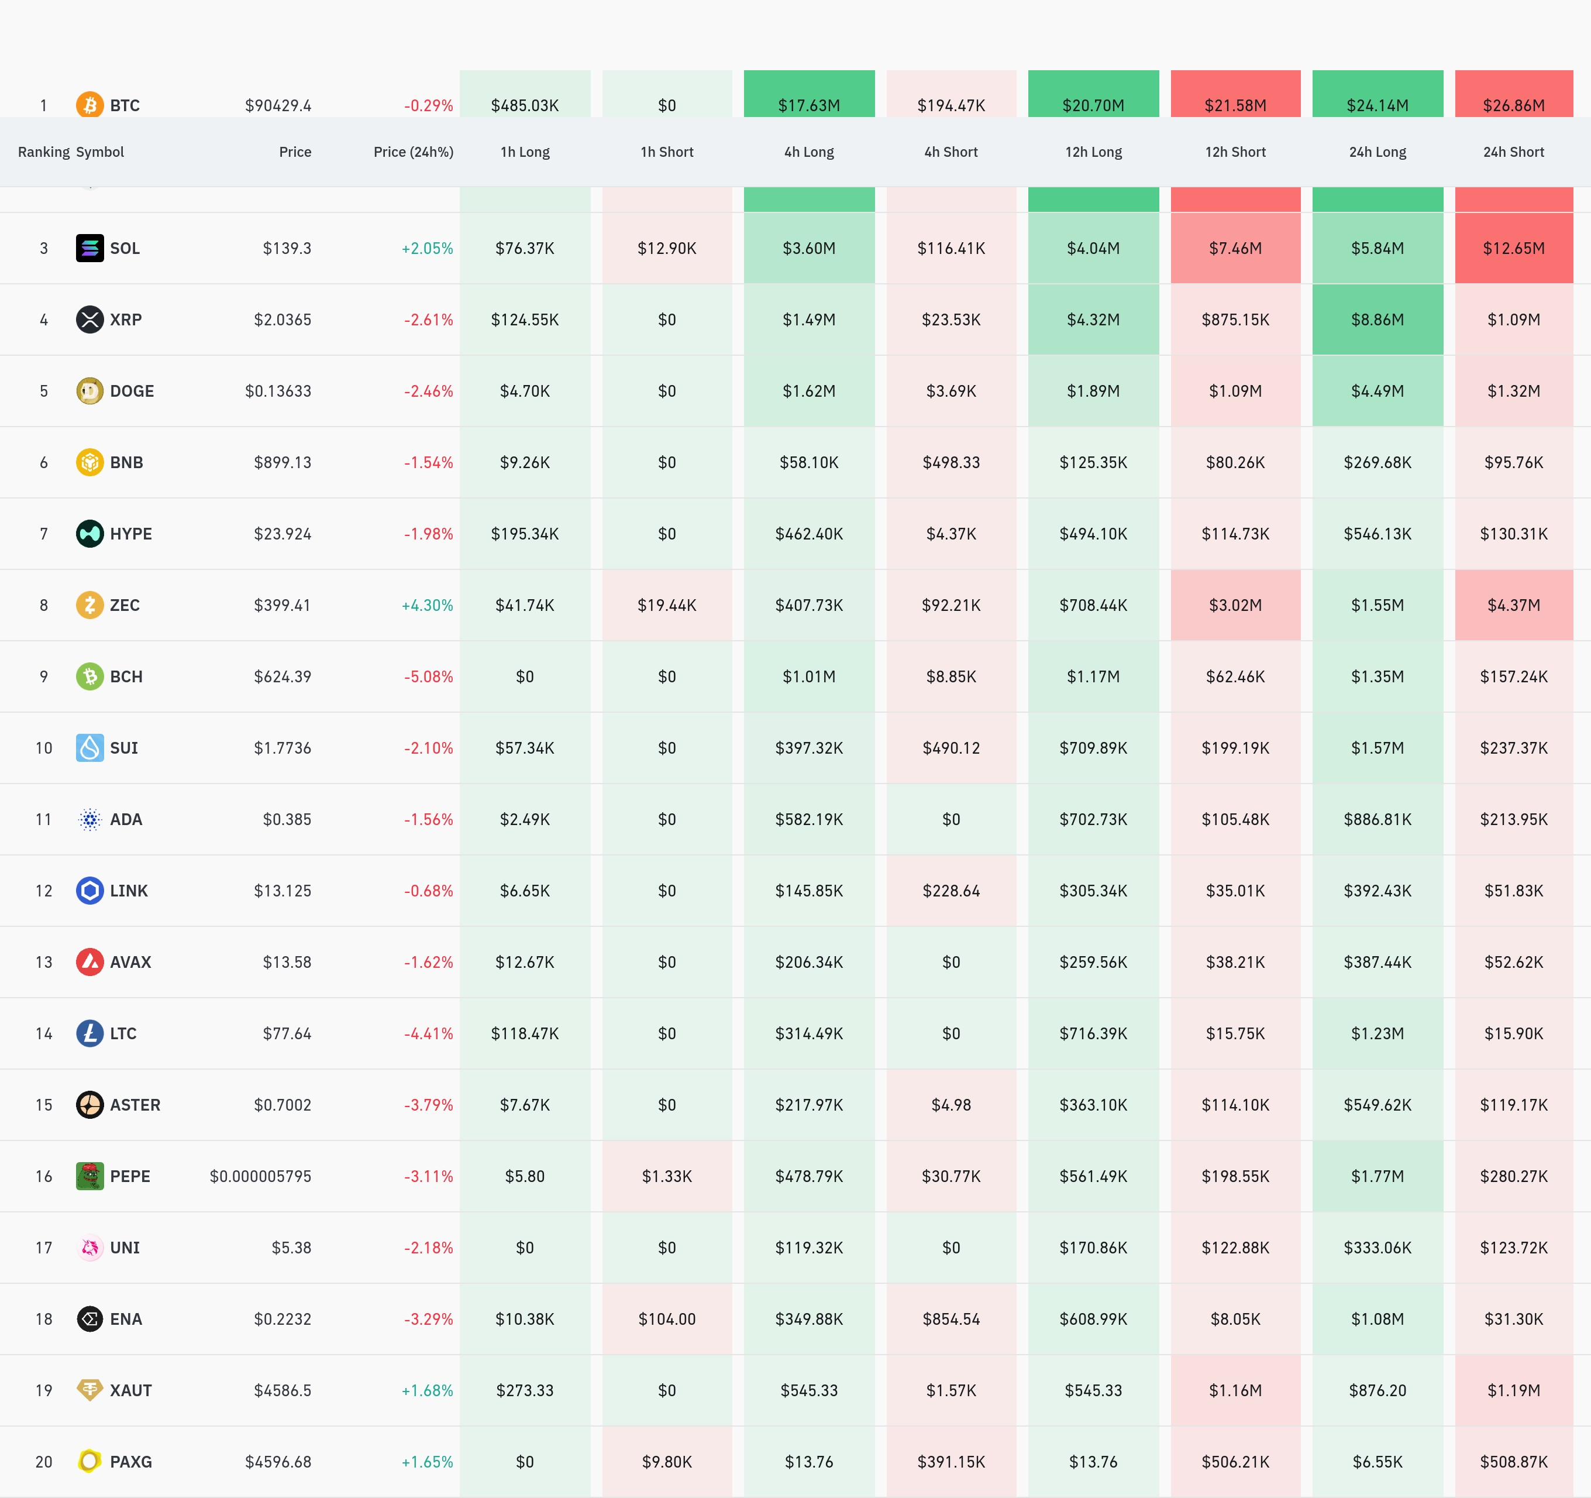This screenshot has height=1498, width=1591.
Task: Click the PEPE frog icon
Action: point(89,1176)
